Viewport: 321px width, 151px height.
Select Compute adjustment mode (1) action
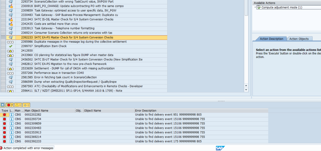pyautogui.click(x=282, y=7)
